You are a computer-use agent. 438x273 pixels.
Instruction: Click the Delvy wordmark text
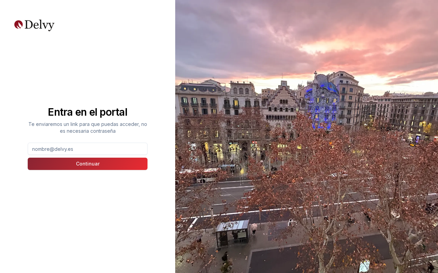(x=39, y=25)
